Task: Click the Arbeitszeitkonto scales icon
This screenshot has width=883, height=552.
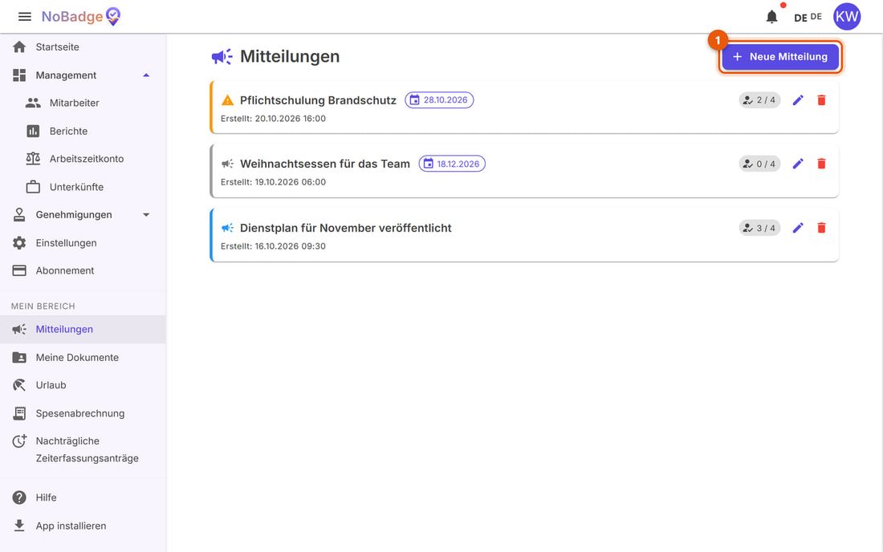Action: (x=33, y=159)
